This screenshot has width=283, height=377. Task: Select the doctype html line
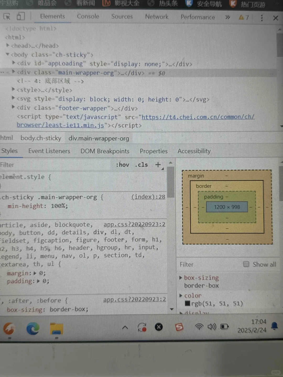coord(31,28)
